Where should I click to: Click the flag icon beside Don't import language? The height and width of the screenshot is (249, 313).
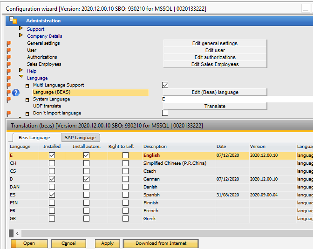pos(8,113)
